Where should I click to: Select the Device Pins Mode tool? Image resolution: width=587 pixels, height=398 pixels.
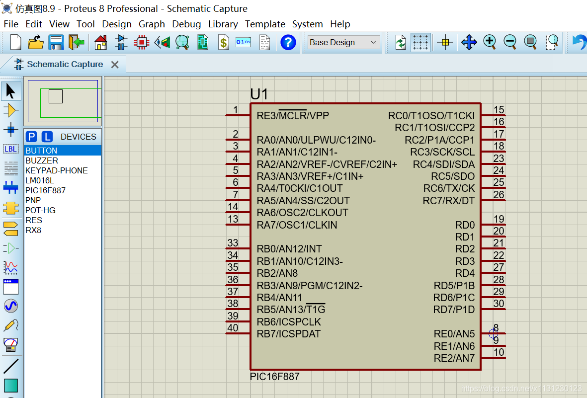point(10,248)
